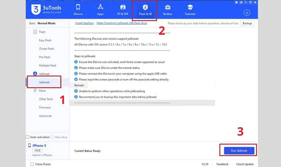Click the Install AppSync link

pos(84,23)
